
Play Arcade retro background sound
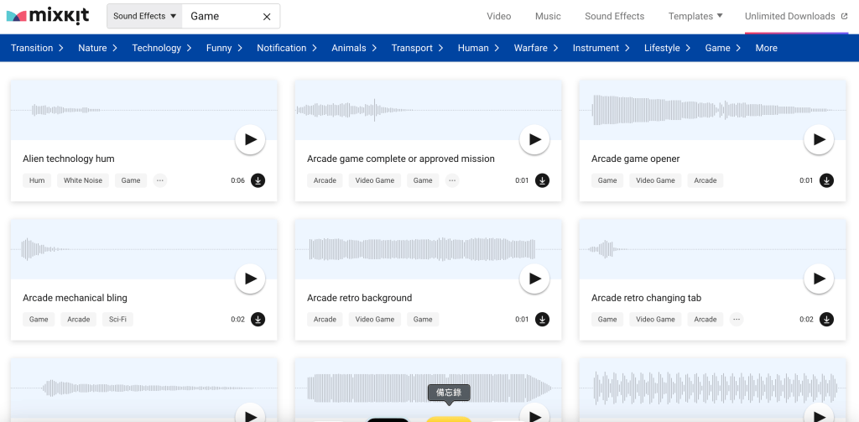pos(534,279)
